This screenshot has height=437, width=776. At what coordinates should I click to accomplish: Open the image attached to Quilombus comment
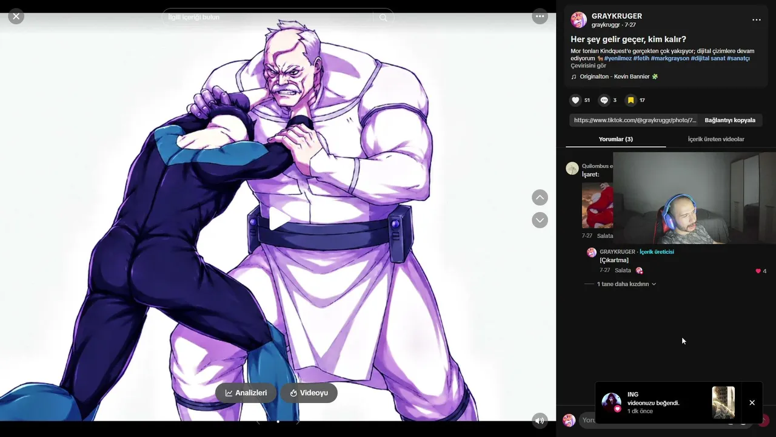(598, 205)
